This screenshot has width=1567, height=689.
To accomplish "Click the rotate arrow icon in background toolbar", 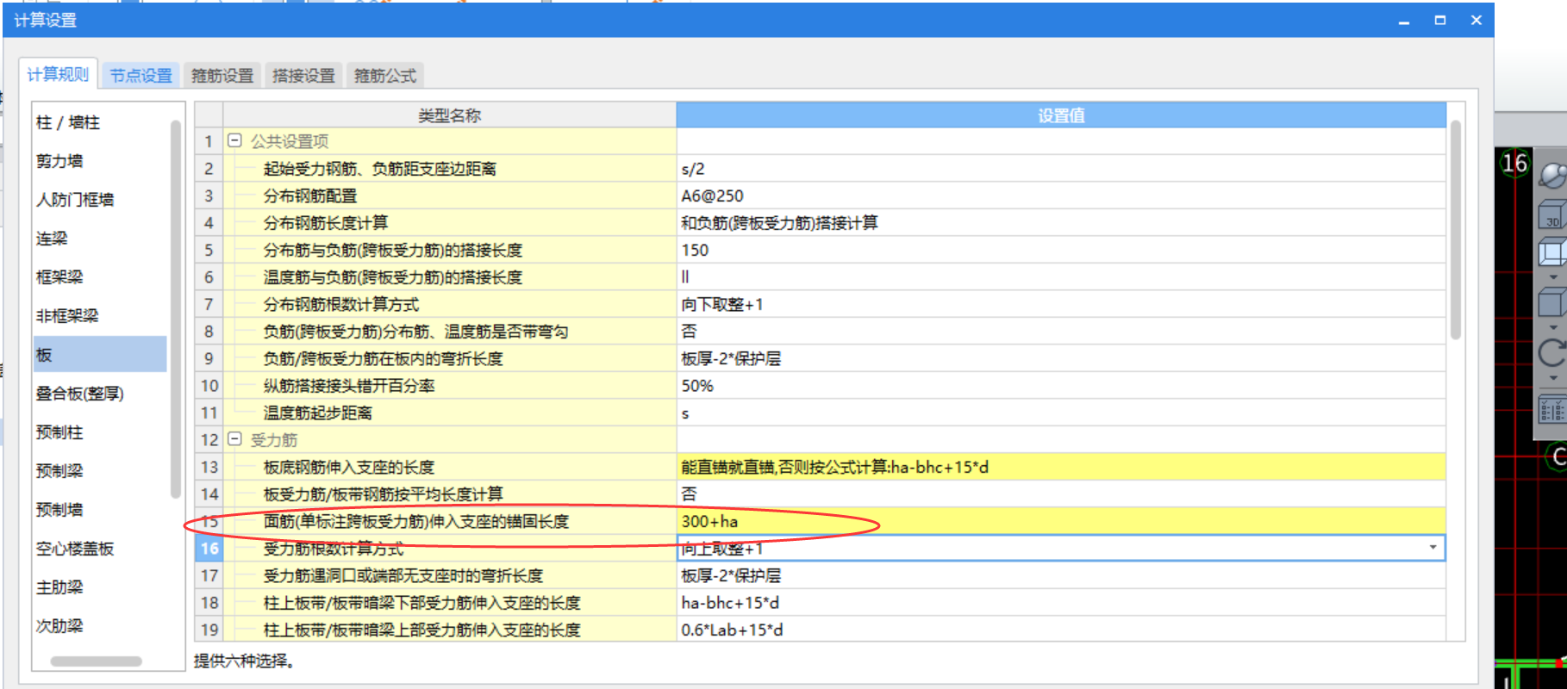I will (1552, 352).
